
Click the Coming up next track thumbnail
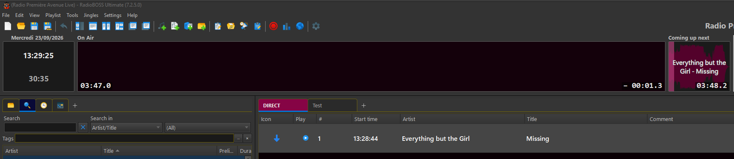(x=699, y=66)
